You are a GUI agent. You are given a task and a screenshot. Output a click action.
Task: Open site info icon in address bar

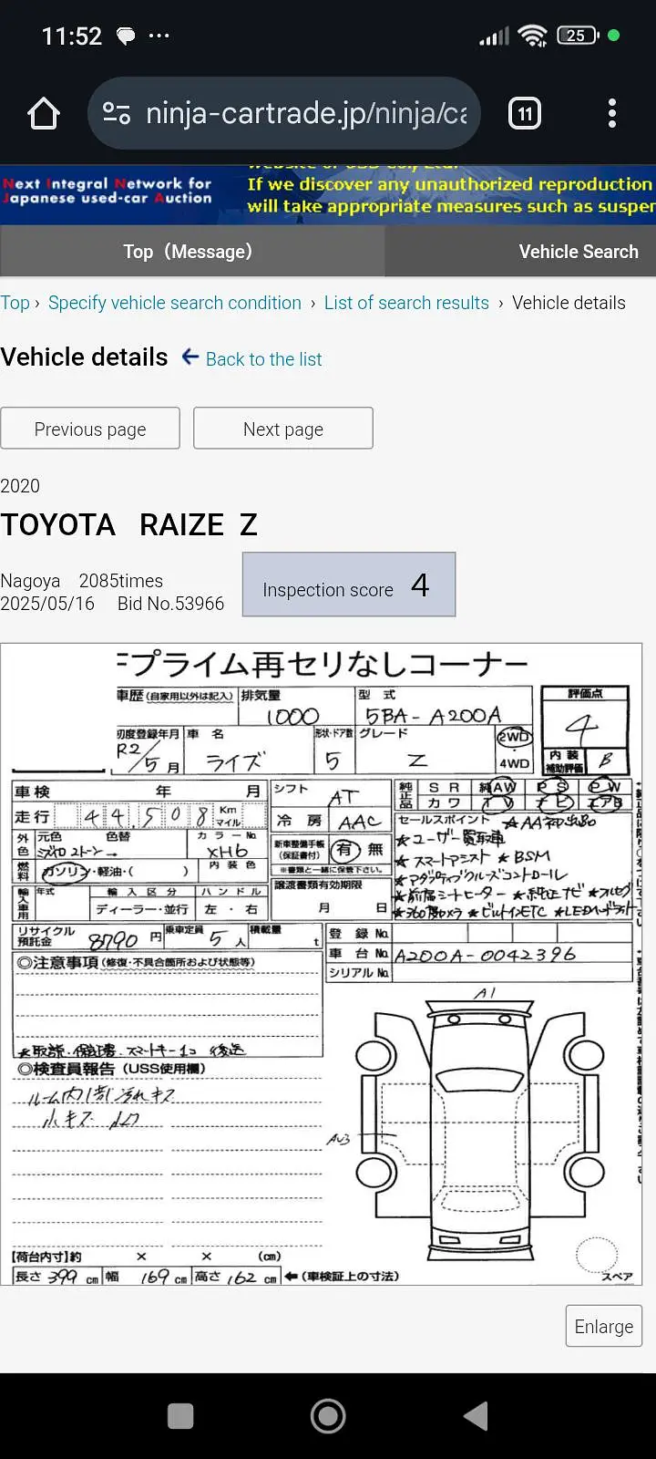(117, 114)
